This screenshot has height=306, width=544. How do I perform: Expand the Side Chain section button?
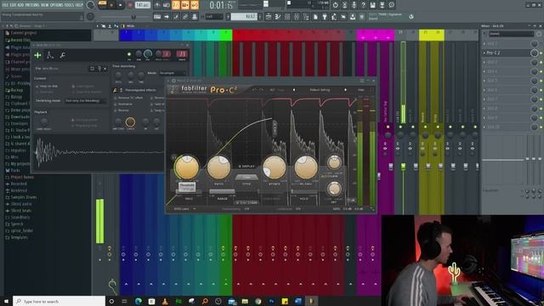[246, 202]
